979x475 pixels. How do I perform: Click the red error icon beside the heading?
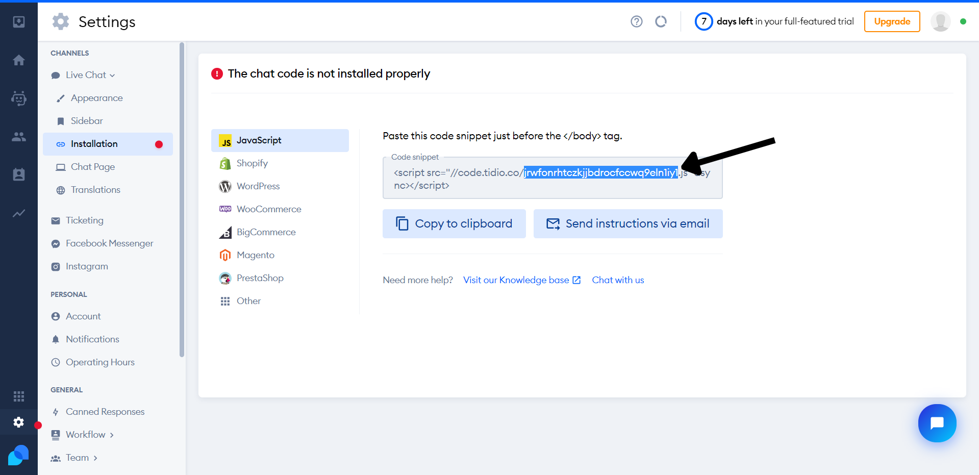click(x=217, y=74)
